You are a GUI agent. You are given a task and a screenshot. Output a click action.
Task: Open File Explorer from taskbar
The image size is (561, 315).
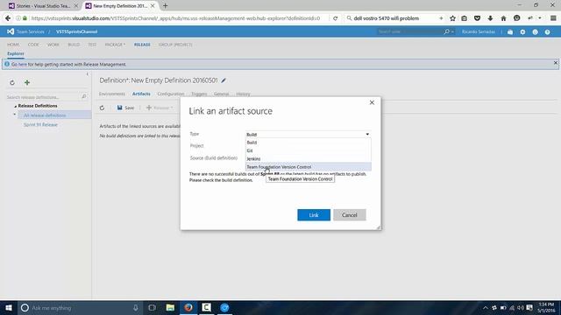pos(170,307)
